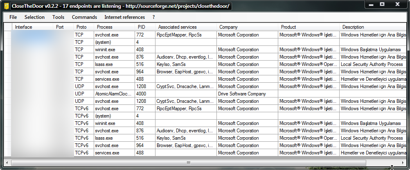Click the CloseTheDoor app icon in title bar
This screenshot has width=410, height=170.
[7, 6]
